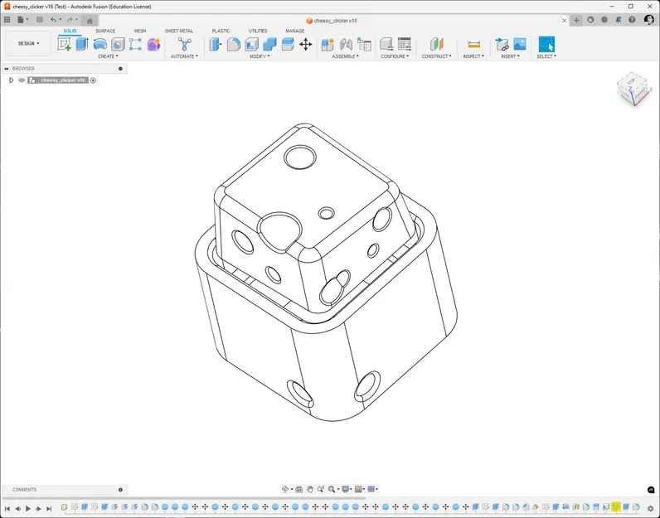Switch to the Mesh tab

click(x=140, y=31)
